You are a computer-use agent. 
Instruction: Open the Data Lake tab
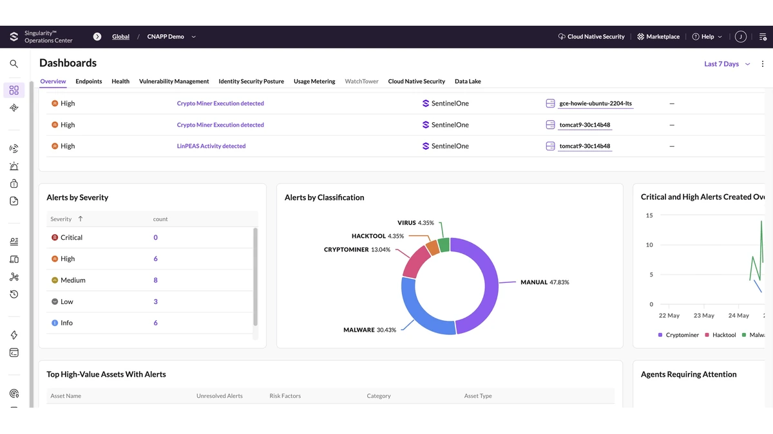point(468,82)
